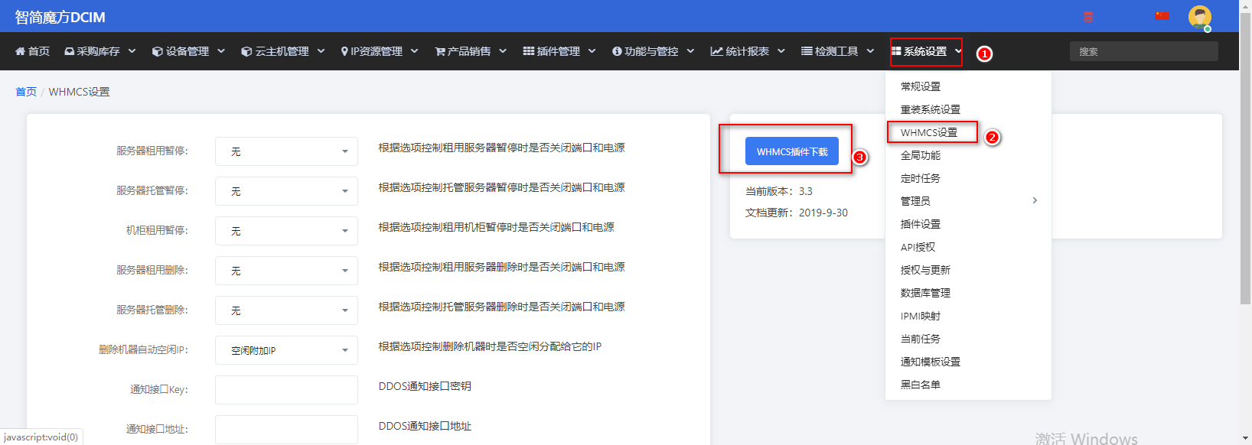Click the user avatar icon

point(1199,17)
